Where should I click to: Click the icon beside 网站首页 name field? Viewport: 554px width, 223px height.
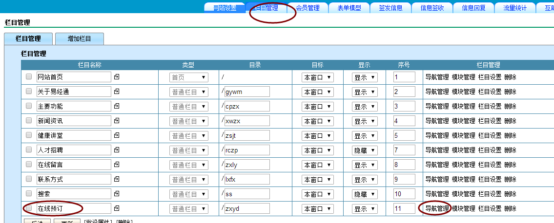click(117, 77)
